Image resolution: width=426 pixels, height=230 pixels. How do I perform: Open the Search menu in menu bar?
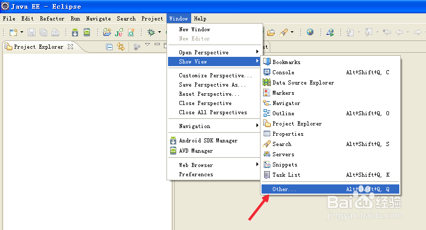click(x=126, y=18)
